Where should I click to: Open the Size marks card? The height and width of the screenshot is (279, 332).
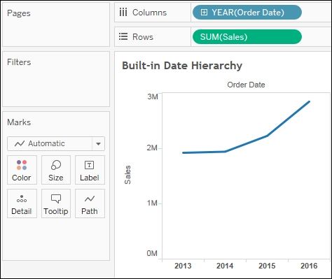(x=56, y=170)
